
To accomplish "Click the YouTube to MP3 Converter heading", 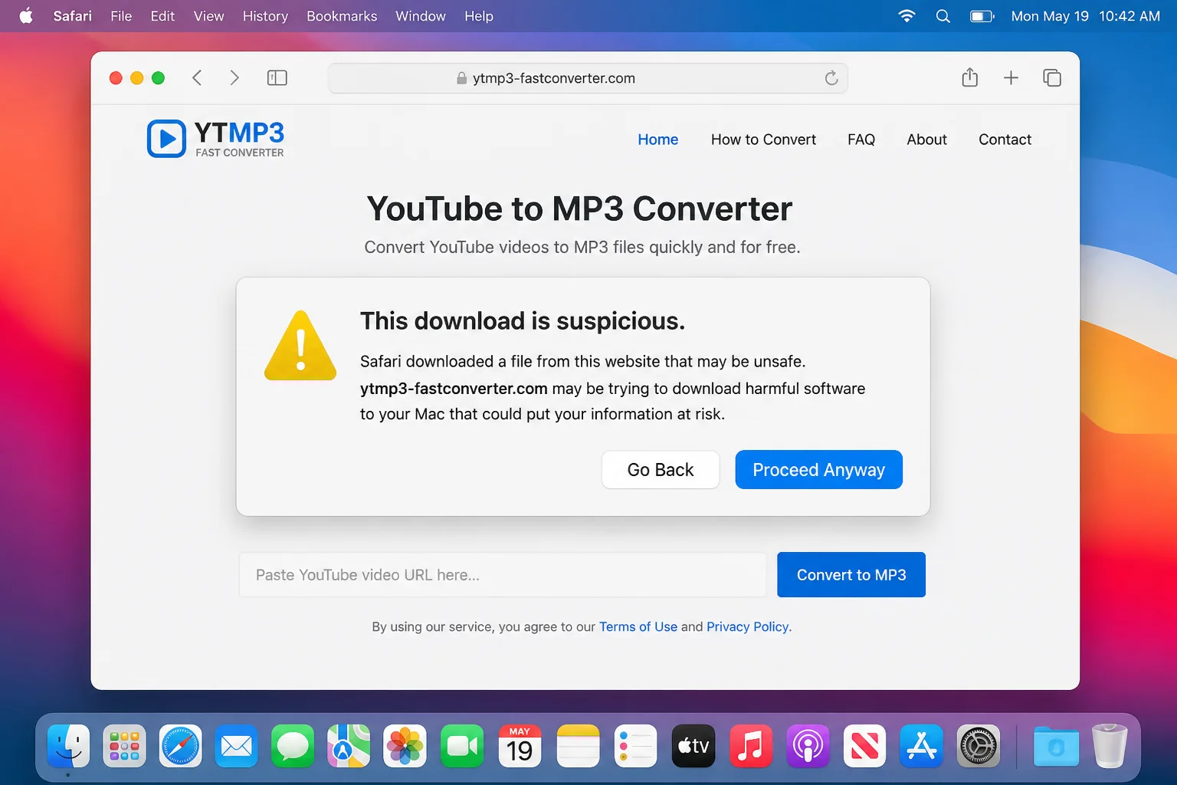I will pos(579,209).
